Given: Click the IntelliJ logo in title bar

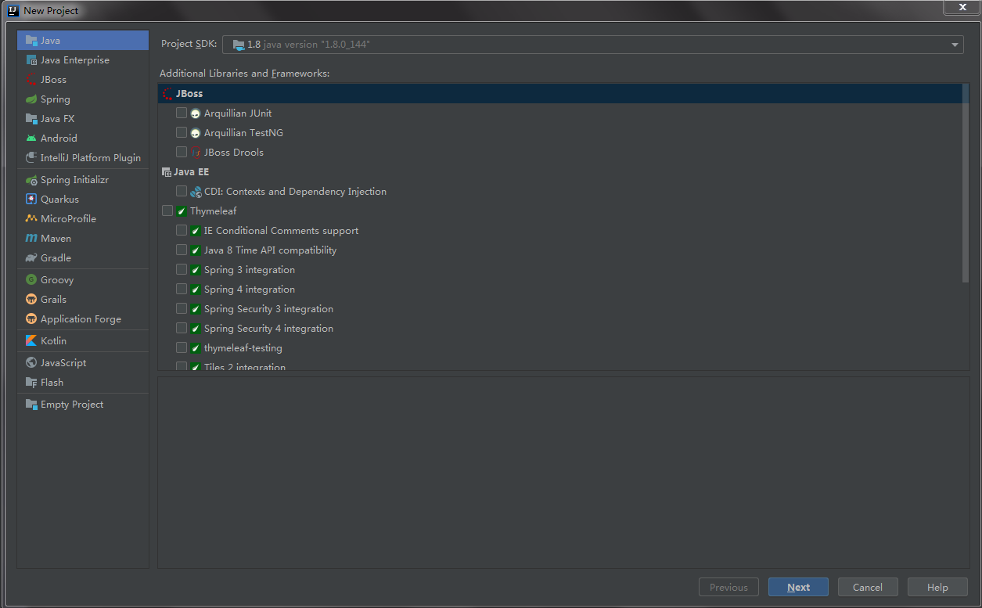Looking at the screenshot, I should (x=13, y=10).
